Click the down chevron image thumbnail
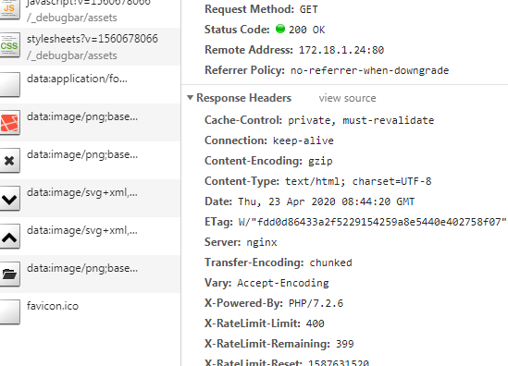 (9, 199)
